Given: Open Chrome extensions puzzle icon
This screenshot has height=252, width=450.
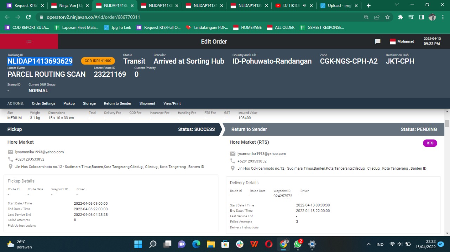Looking at the screenshot, I should [400, 17].
